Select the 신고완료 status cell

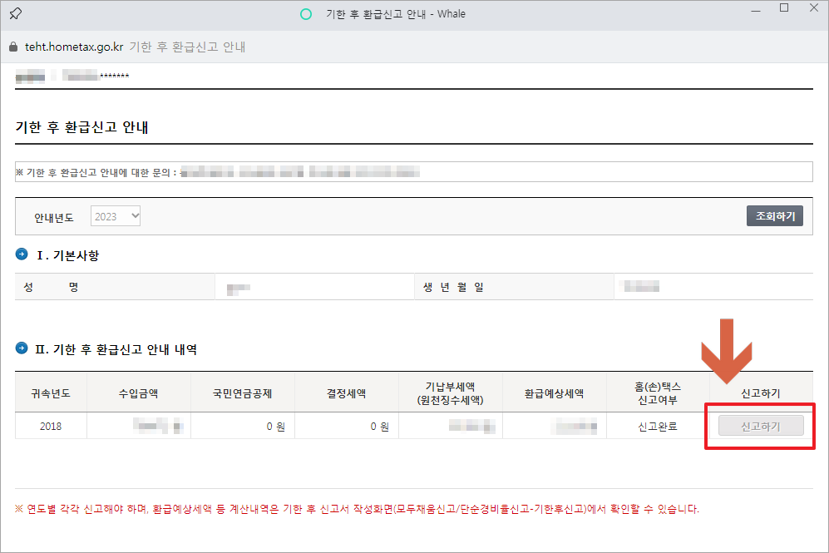point(658,425)
